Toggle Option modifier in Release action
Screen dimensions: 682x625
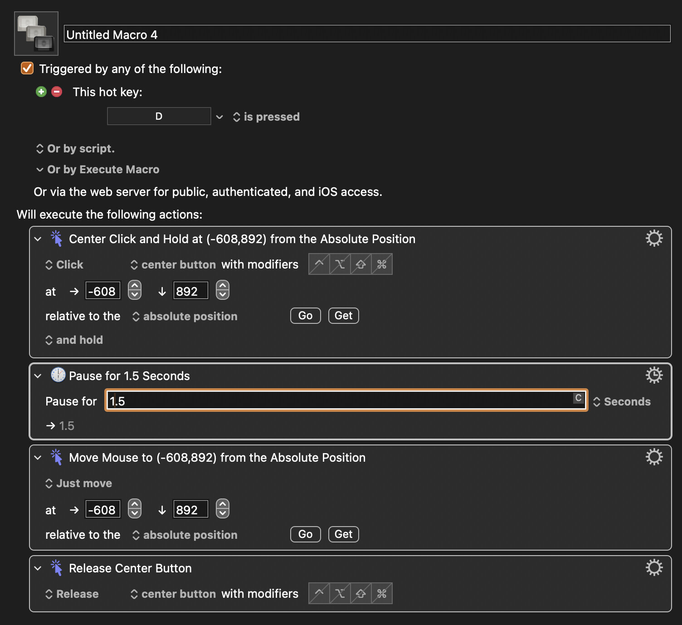[x=340, y=594]
